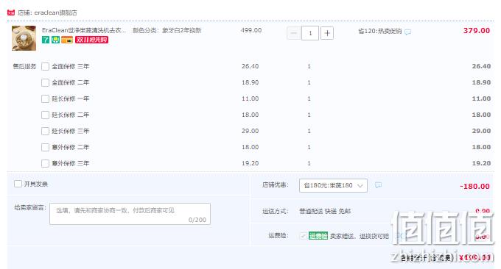Image resolution: width=501 pixels, height=269 pixels.
Task: Open the store discount 省180元 dropdown
Action: point(333,185)
